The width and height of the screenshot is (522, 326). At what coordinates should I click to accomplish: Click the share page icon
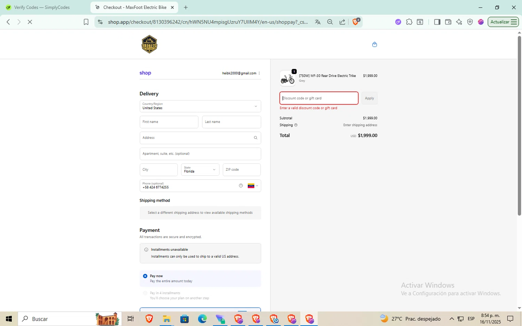[342, 22]
